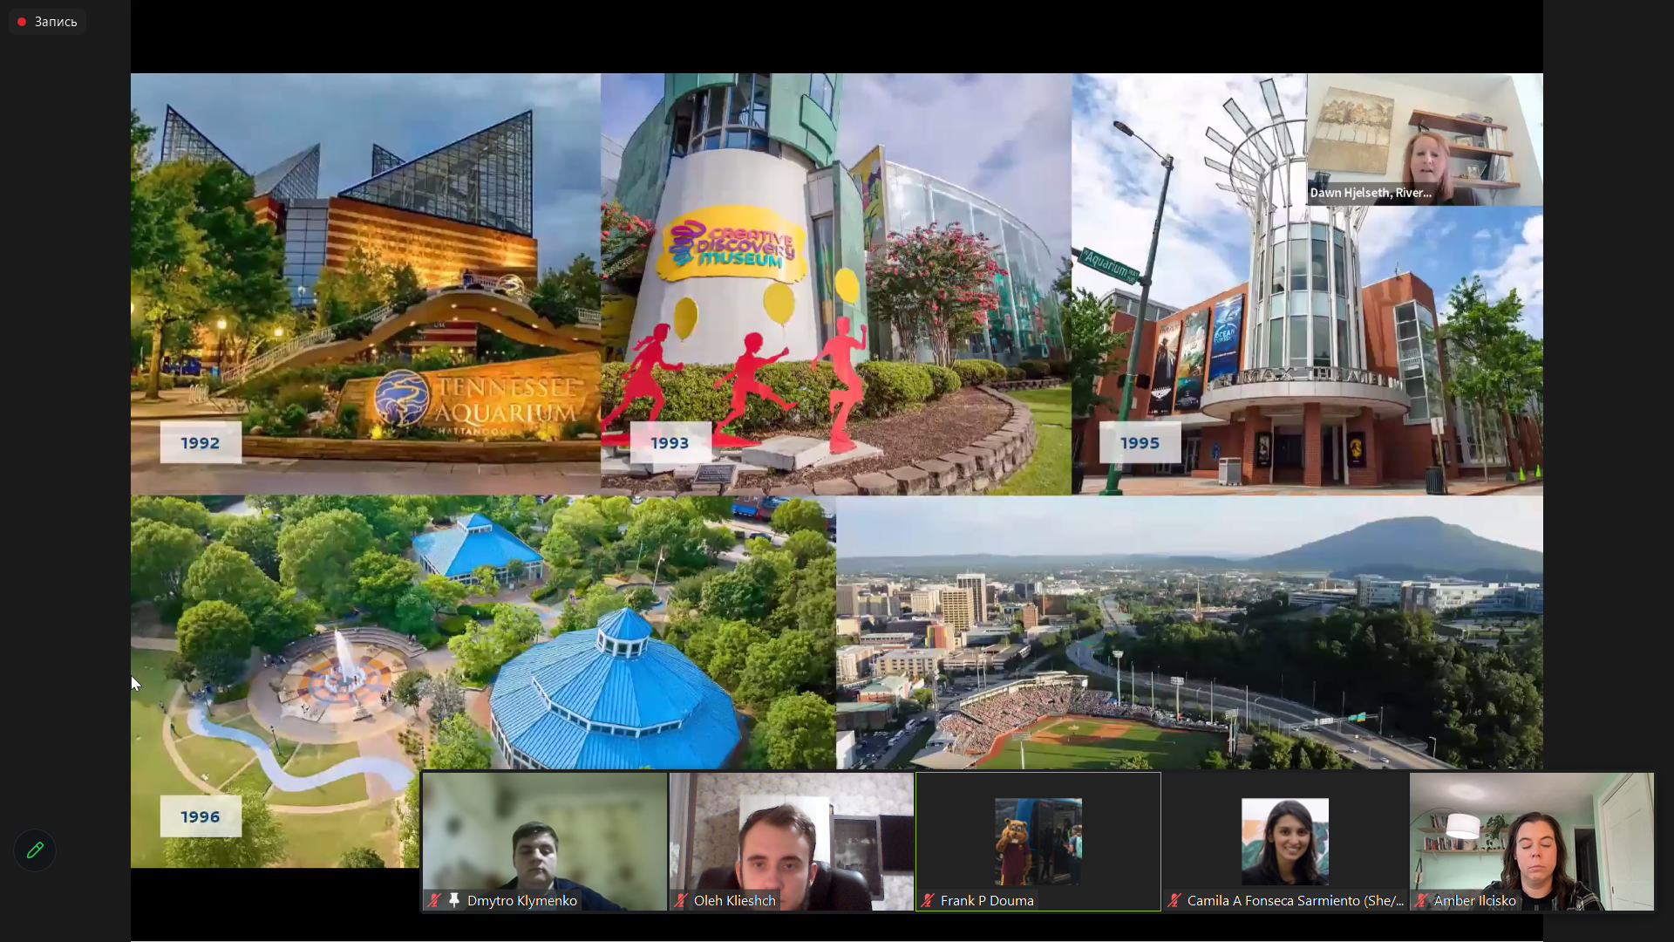This screenshot has height=942, width=1674.
Task: Click Amber Ilcisko's muted microphone icon
Action: click(x=1421, y=900)
